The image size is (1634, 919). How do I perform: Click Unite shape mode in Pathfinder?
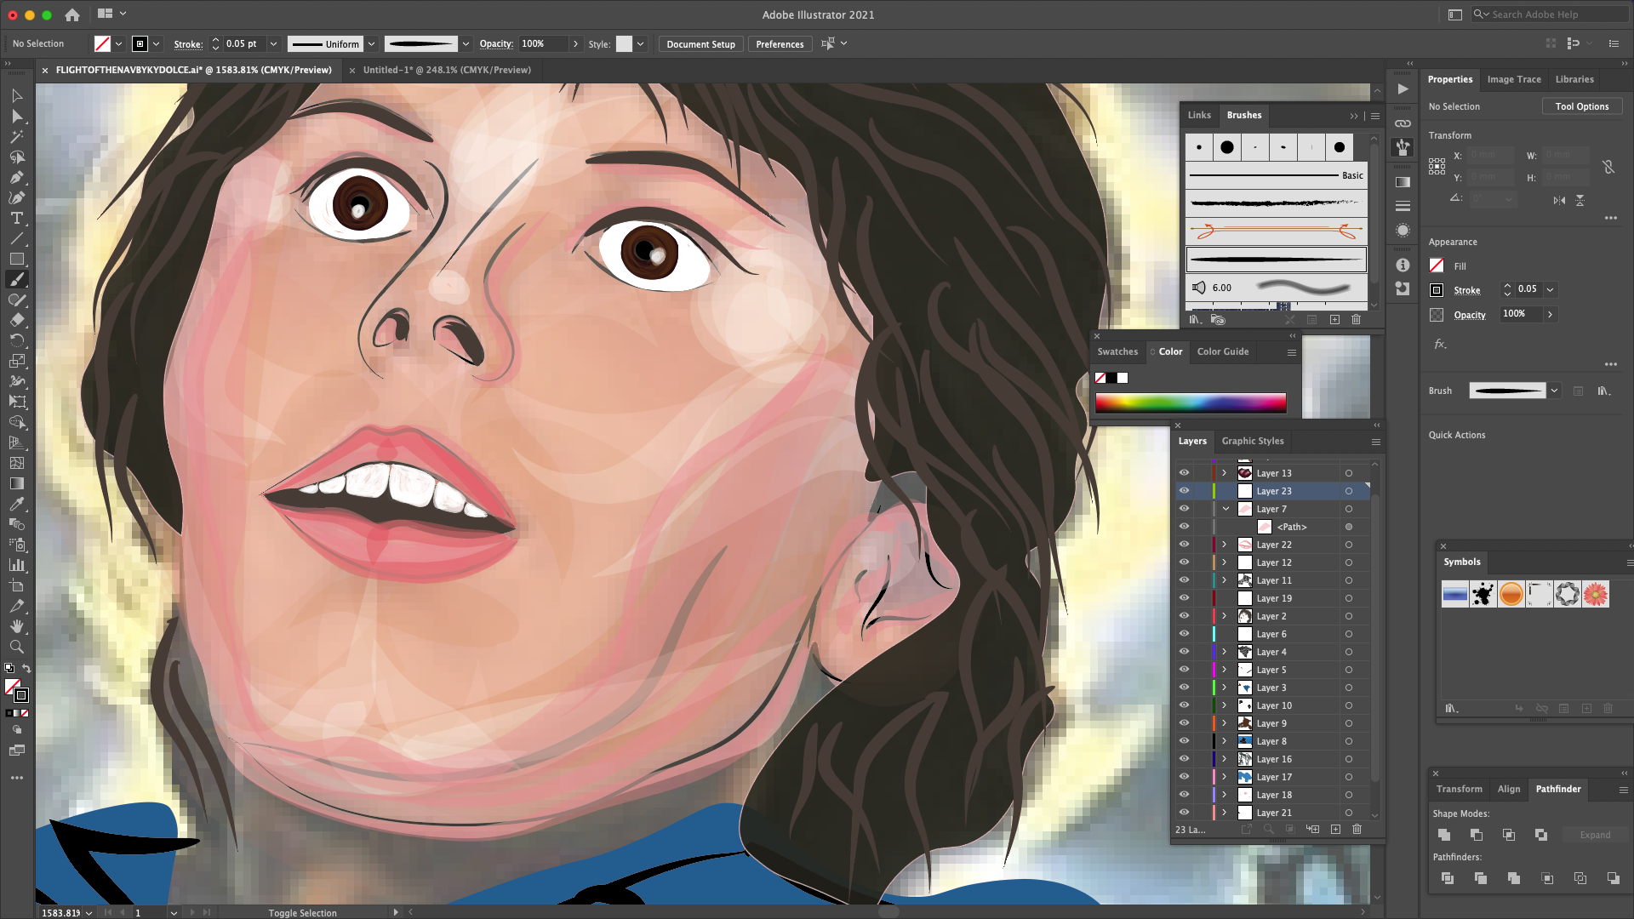click(x=1444, y=835)
